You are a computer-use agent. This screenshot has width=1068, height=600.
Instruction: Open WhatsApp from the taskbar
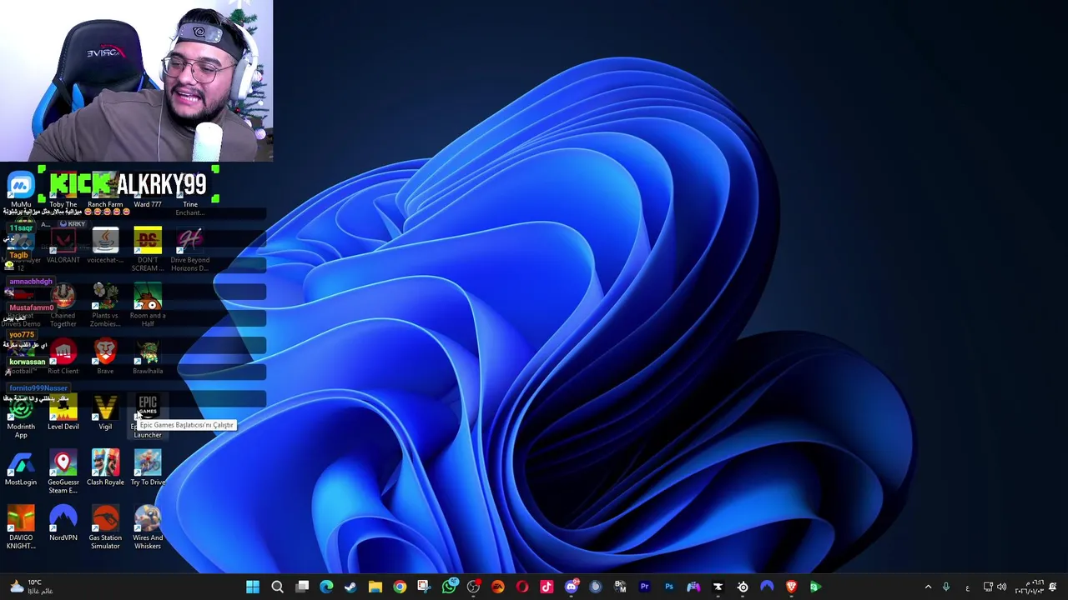tap(449, 587)
